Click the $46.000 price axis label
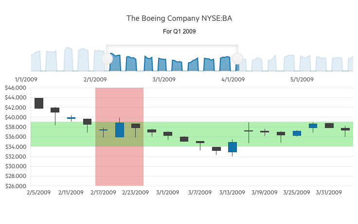 (x=15, y=88)
